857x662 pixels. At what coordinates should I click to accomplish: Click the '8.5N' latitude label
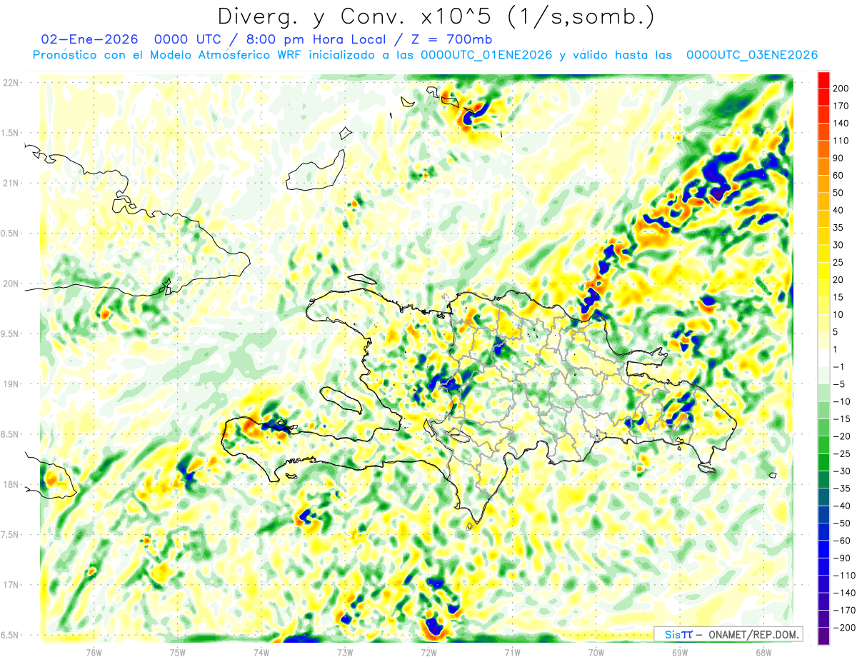(11, 434)
